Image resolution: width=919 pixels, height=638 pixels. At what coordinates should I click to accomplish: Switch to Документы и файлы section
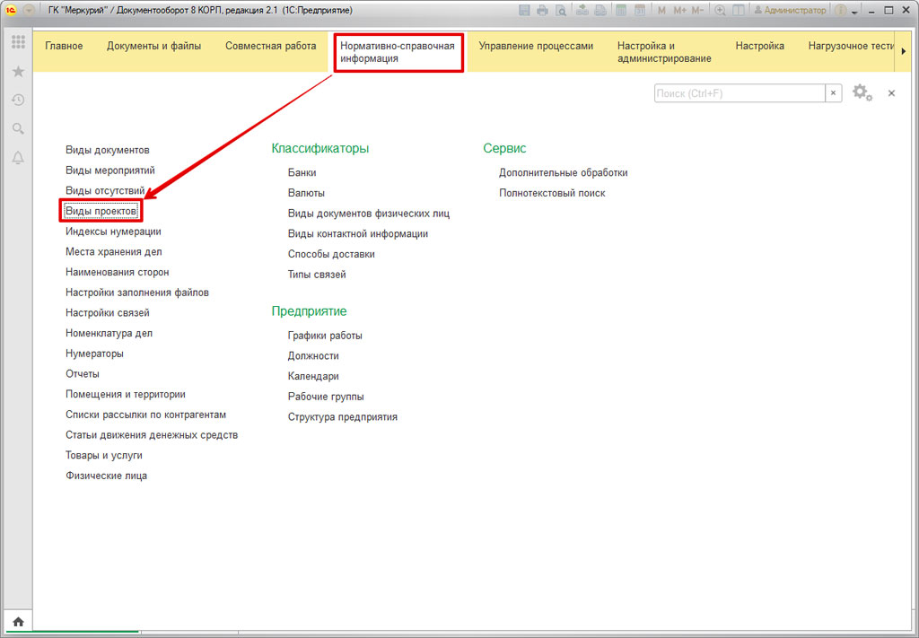coord(153,46)
